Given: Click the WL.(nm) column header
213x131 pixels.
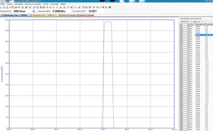Looking at the screenshot, I should pyautogui.click(x=191, y=24).
